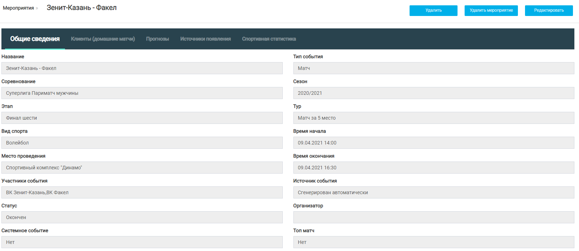The width and height of the screenshot is (579, 251).
Task: Click the Место проведения field
Action: pyautogui.click(x=142, y=168)
